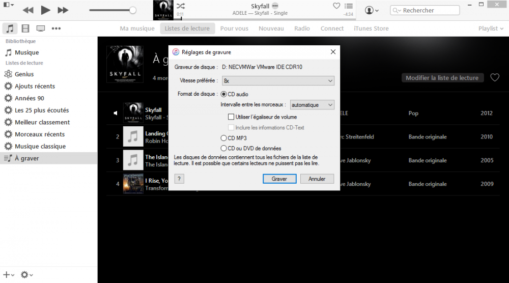
Task: Switch to the Connect tab
Action: (x=332, y=29)
